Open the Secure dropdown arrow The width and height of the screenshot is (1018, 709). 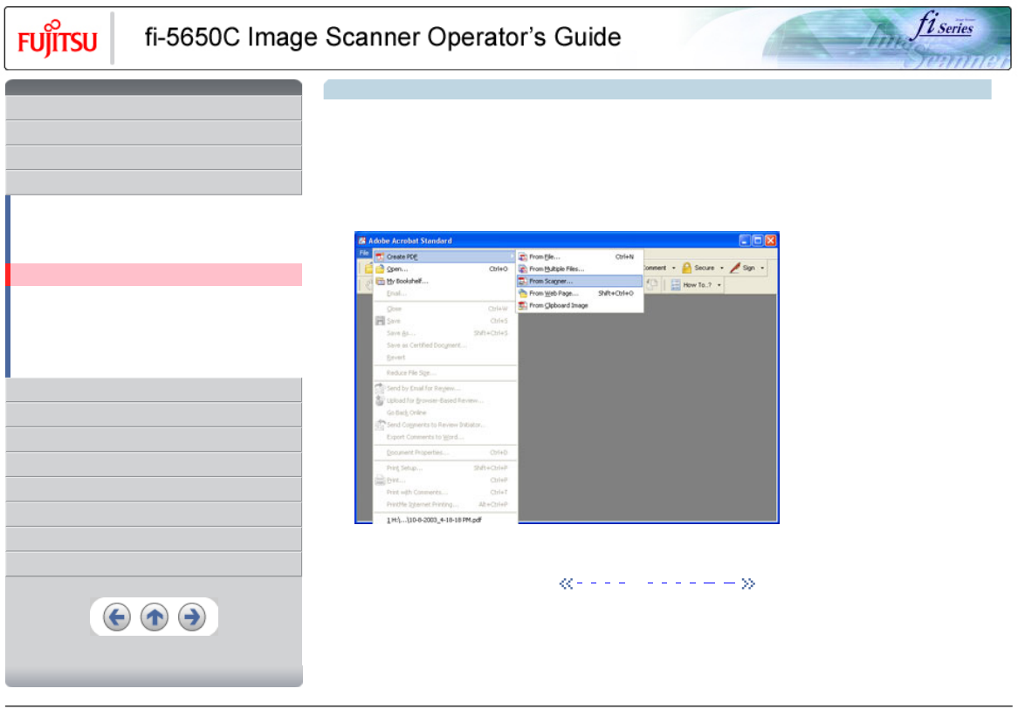click(721, 268)
